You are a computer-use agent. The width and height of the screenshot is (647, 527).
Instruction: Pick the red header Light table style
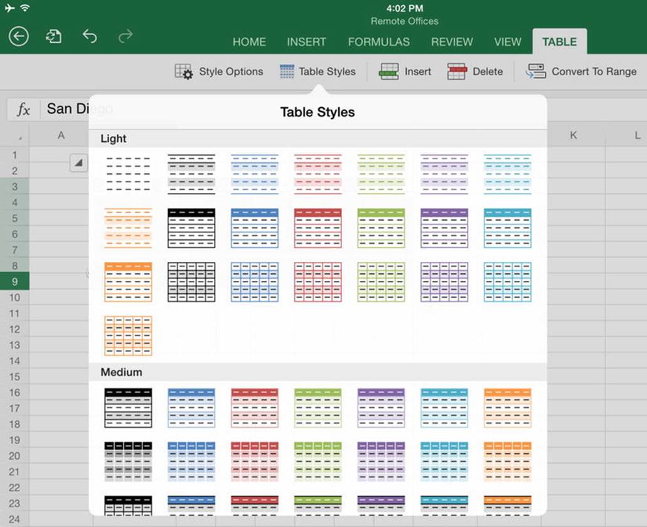coord(318,228)
